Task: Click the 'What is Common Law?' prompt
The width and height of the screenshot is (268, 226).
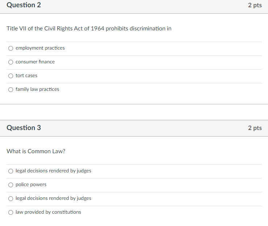Action: click(x=36, y=151)
